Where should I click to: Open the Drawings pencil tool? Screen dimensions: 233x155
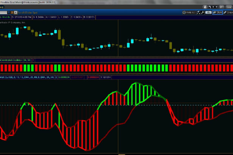tap(228, 12)
